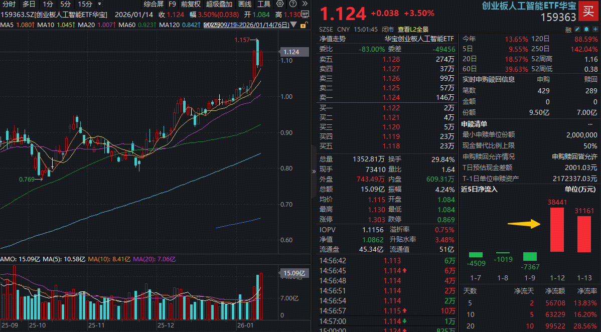Set a price alert with bell icon
Image resolution: width=601 pixels, height=332 pixels.
click(x=585, y=30)
